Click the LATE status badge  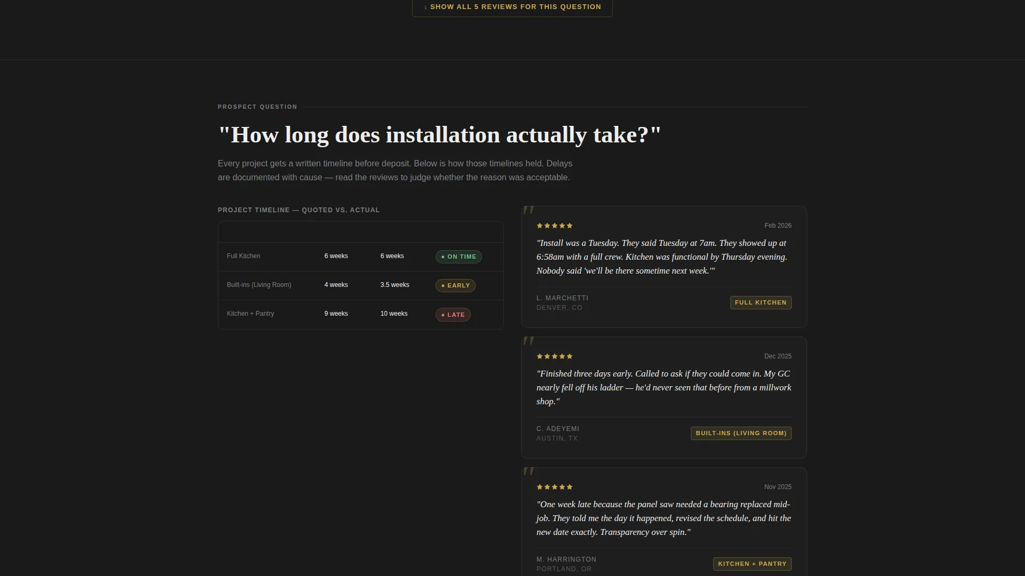453,315
